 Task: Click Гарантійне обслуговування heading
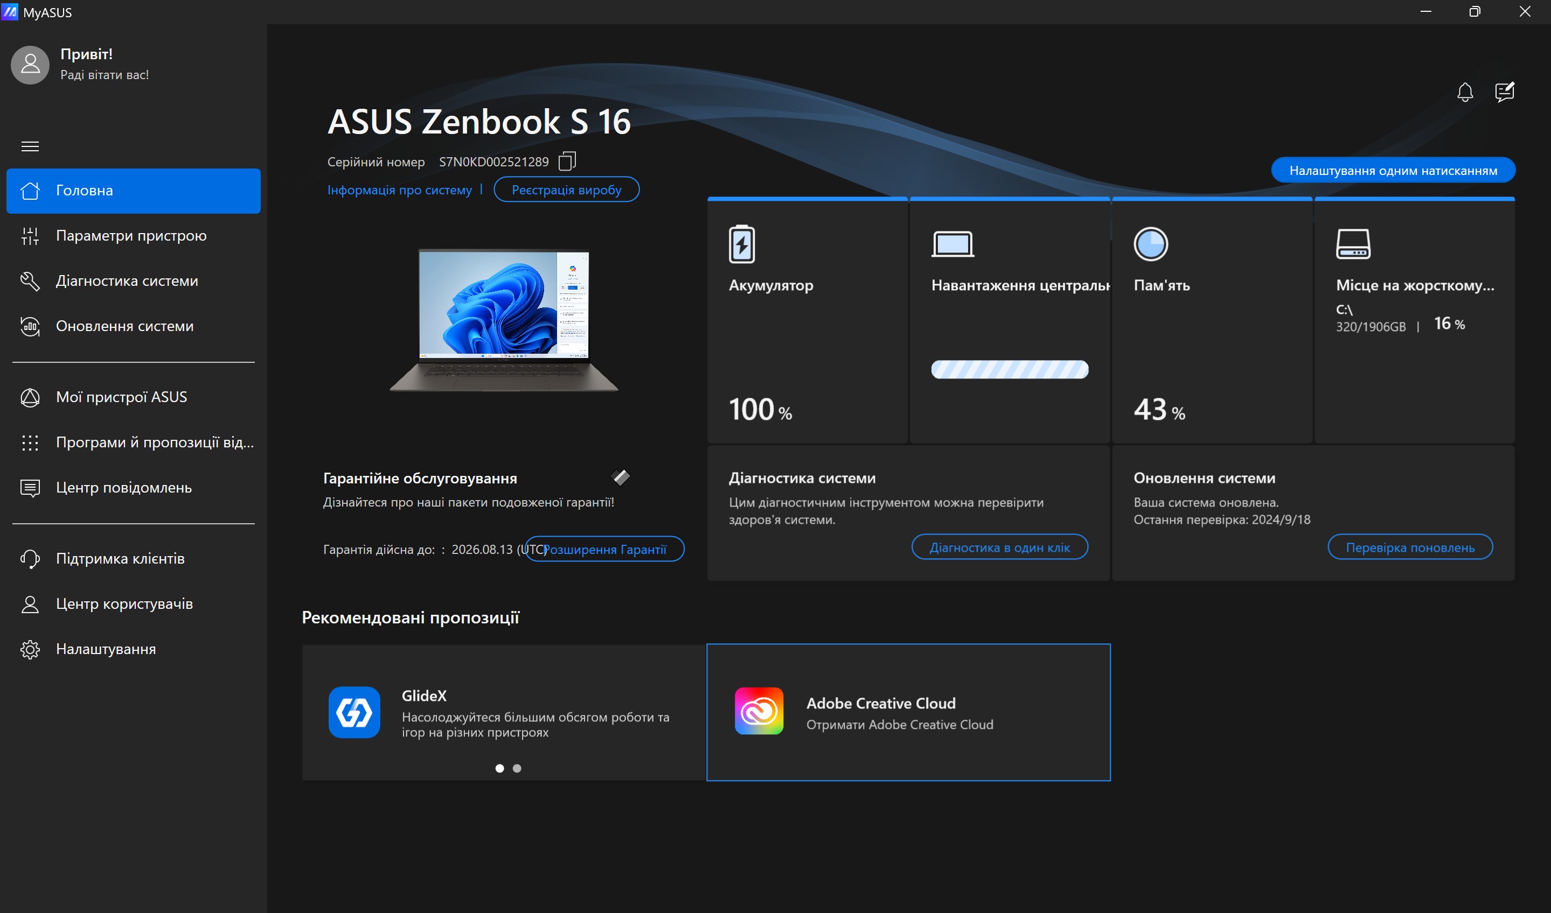420,479
